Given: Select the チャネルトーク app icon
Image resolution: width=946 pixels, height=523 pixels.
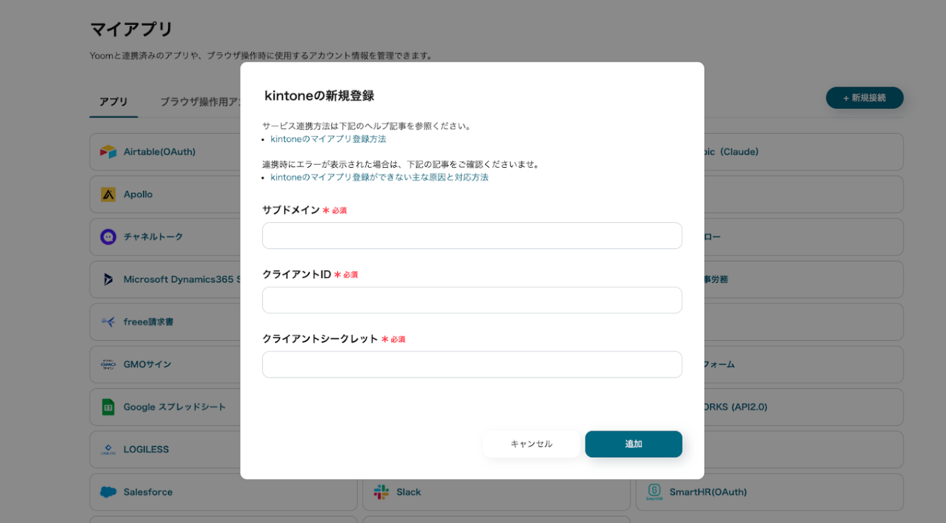Looking at the screenshot, I should tap(108, 237).
